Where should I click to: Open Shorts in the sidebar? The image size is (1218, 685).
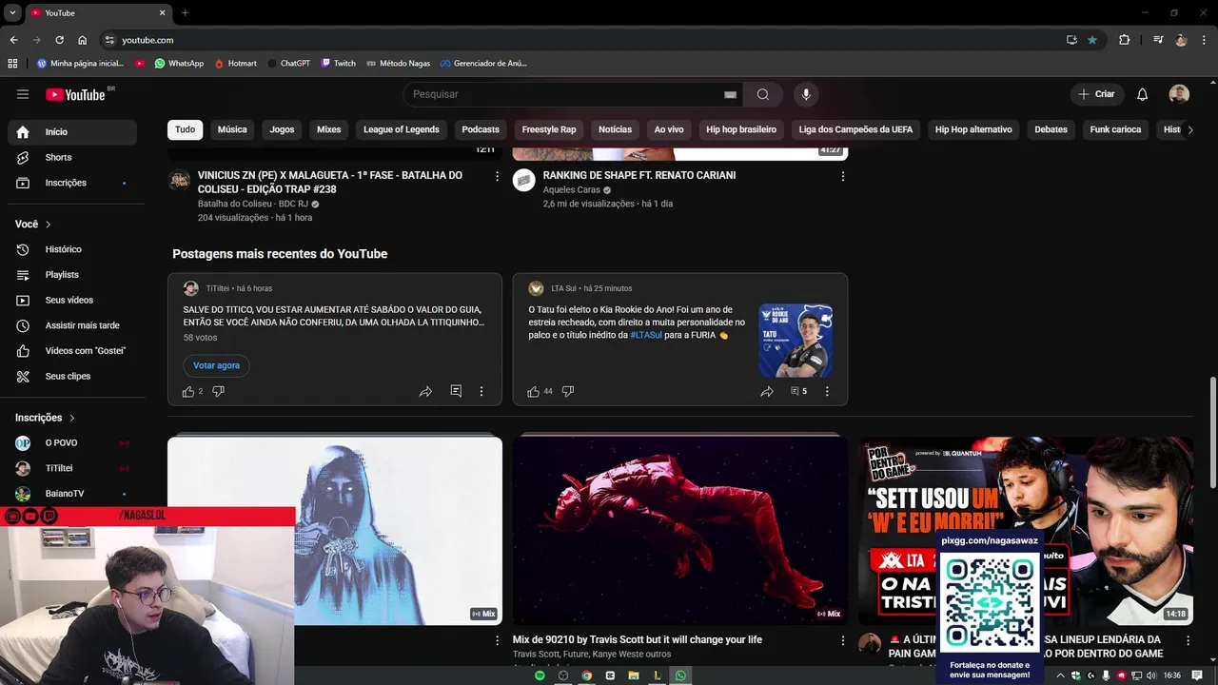pos(72,157)
